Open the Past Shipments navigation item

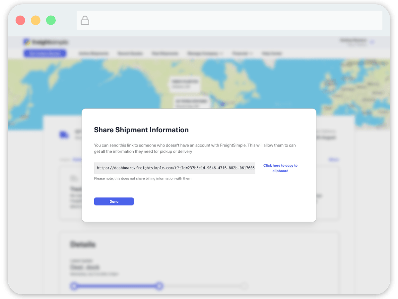165,53
